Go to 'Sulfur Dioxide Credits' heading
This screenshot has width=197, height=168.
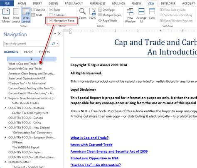[x=25, y=103]
